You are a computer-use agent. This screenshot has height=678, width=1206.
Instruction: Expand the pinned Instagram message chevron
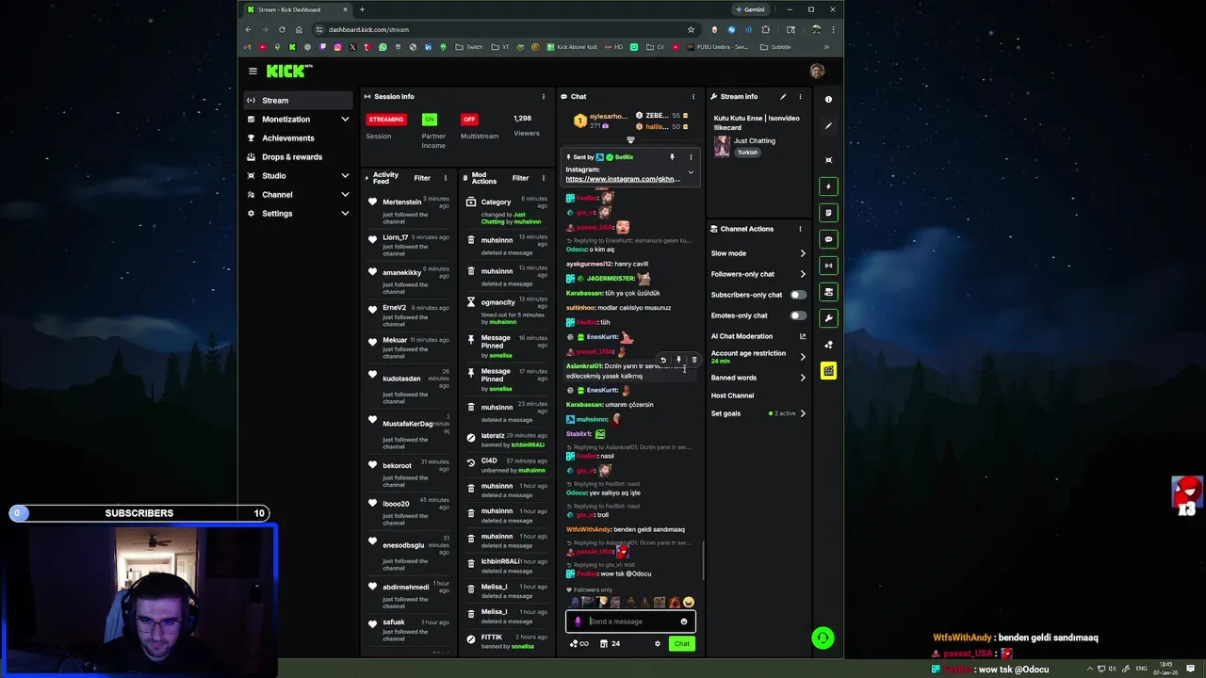click(x=691, y=172)
